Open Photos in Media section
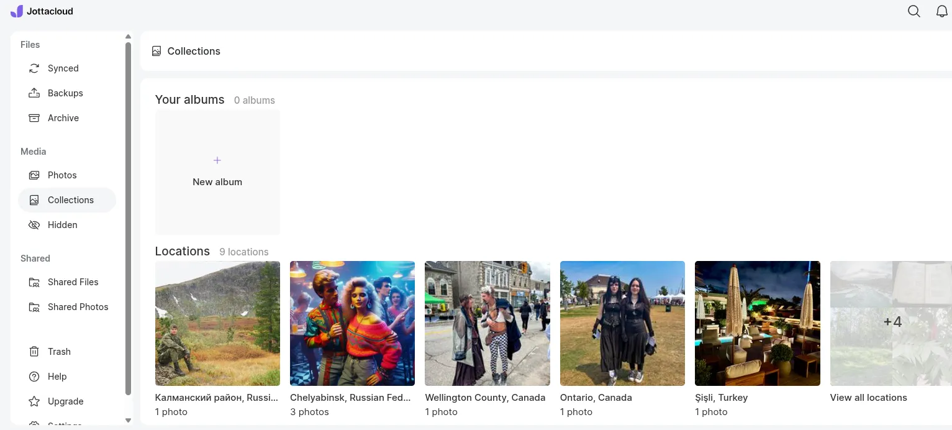The image size is (952, 430). [x=67, y=175]
